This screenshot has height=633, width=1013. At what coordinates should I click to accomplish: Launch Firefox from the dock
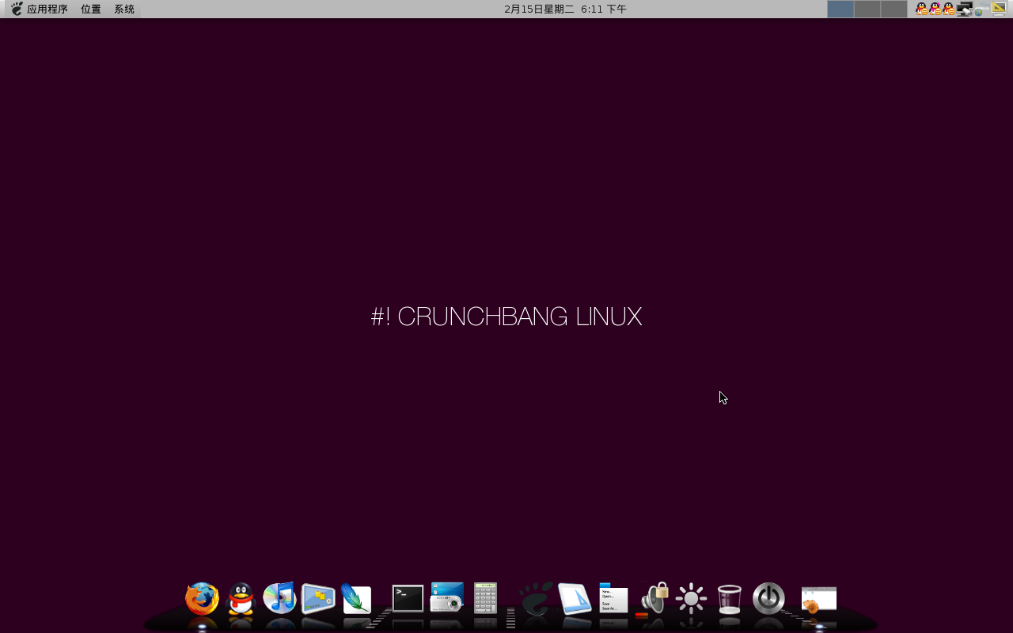coord(203,599)
